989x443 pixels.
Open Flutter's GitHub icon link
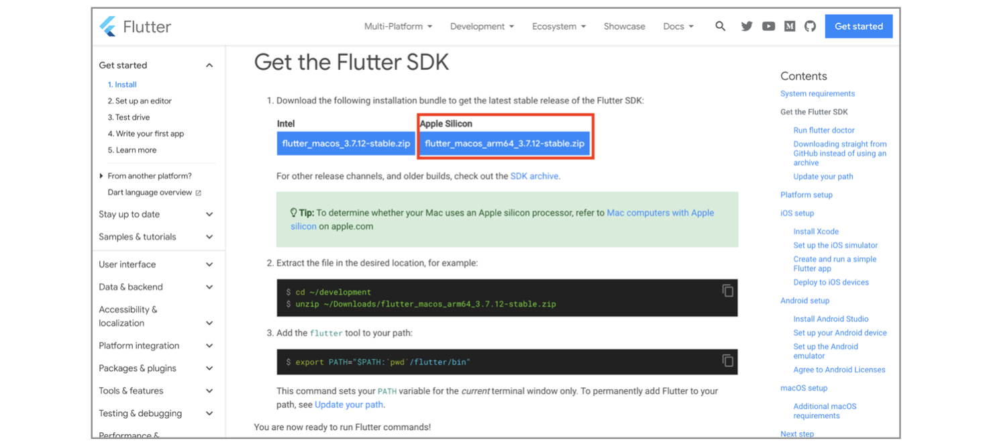point(810,26)
